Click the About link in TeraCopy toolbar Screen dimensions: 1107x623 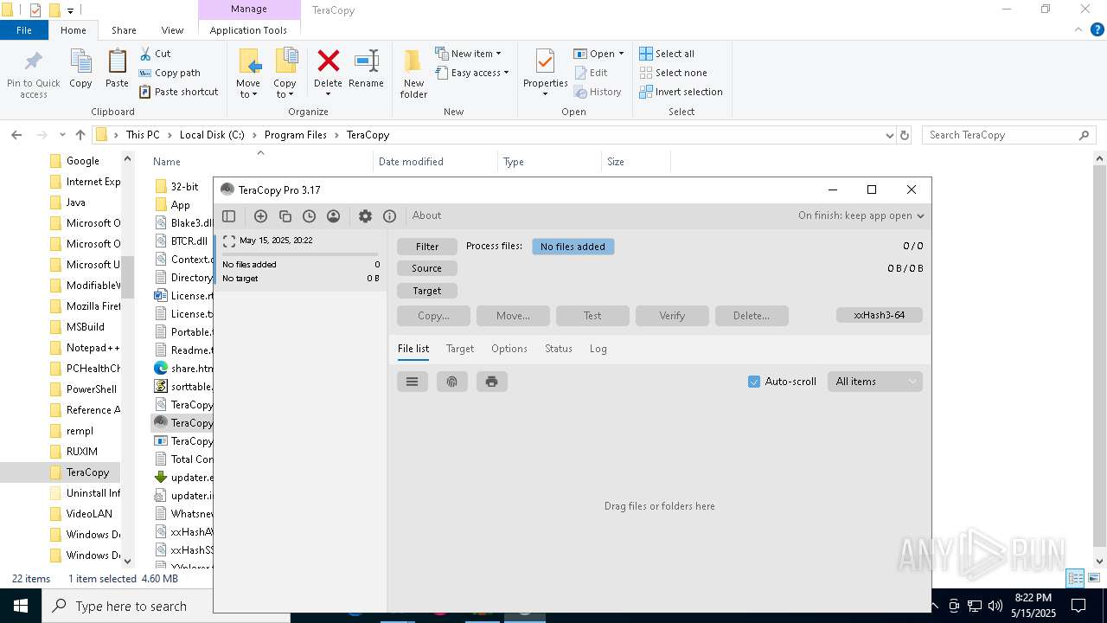coord(426,215)
